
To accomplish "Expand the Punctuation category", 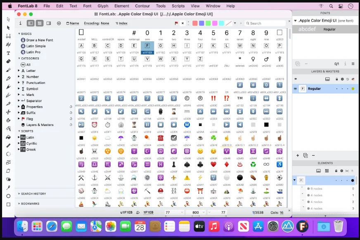I will (x=19, y=83).
